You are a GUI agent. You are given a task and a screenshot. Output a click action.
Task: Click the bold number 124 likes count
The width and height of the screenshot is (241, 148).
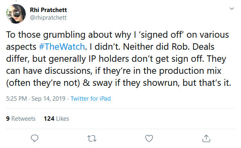tap(49, 119)
